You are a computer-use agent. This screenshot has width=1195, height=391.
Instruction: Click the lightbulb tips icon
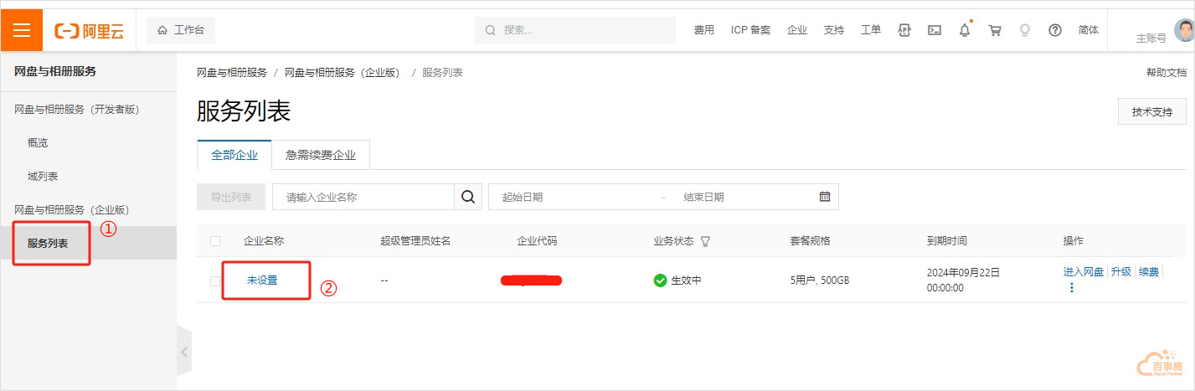1024,30
